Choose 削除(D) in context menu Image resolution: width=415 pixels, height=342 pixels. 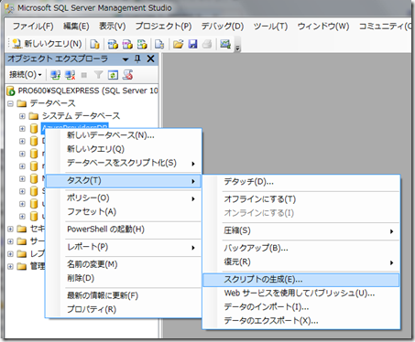tap(124, 278)
